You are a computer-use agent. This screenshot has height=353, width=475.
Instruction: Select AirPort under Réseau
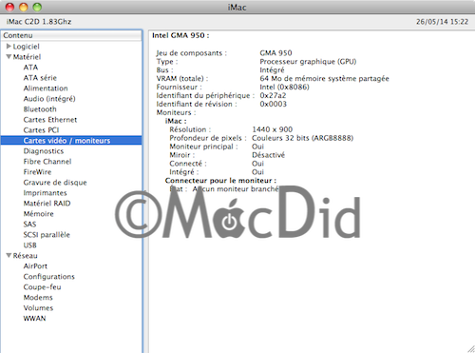point(35,266)
